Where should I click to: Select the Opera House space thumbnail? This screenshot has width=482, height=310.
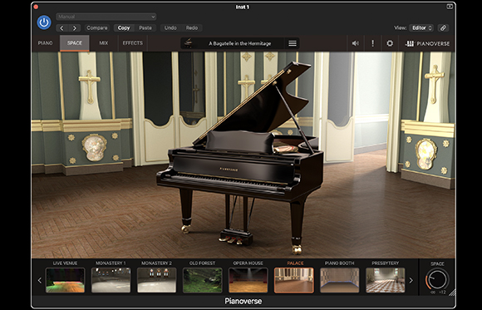(x=248, y=280)
